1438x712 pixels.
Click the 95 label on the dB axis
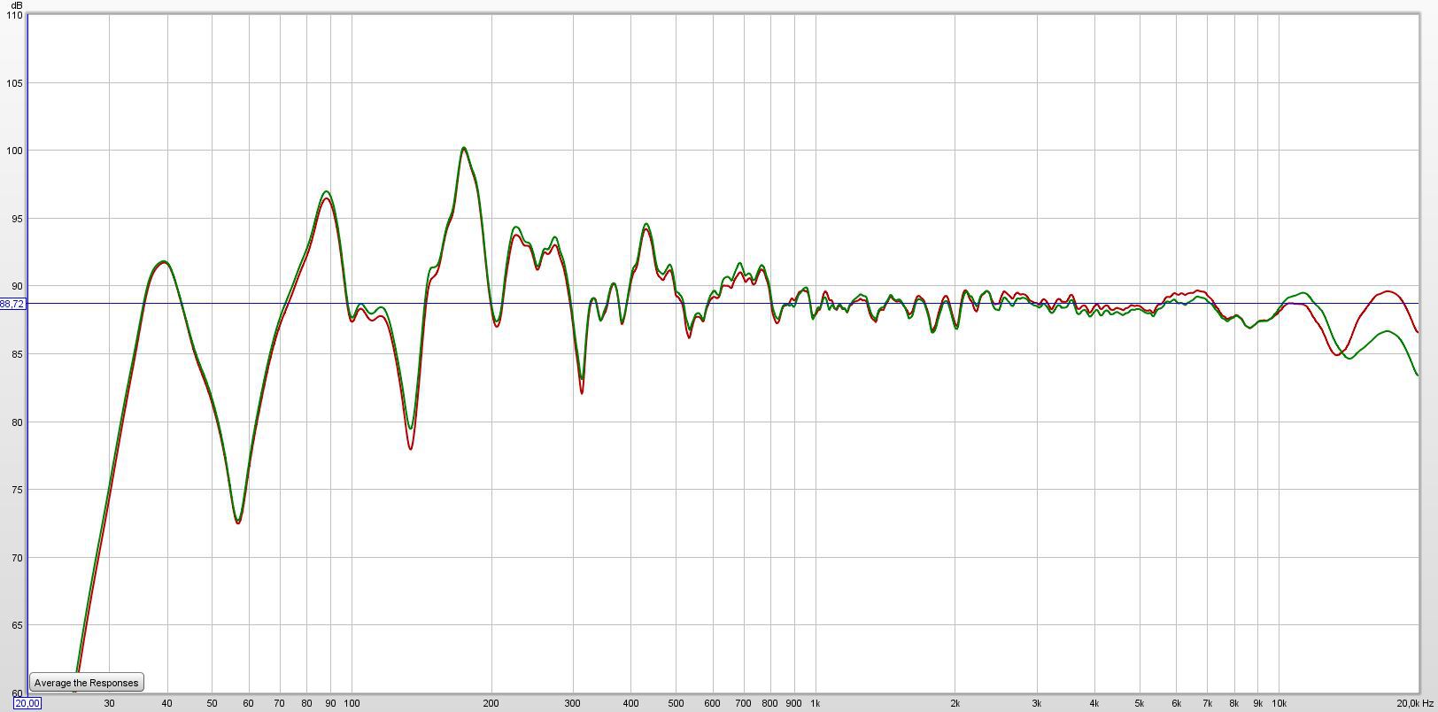pyautogui.click(x=17, y=219)
